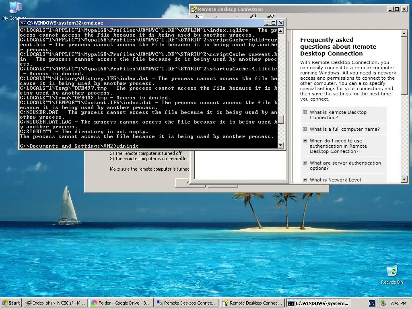Screen dimensions: 412x309
Task: Select the C:\WINDOWS\system32 cmd taskbar button
Action: pos(318,303)
